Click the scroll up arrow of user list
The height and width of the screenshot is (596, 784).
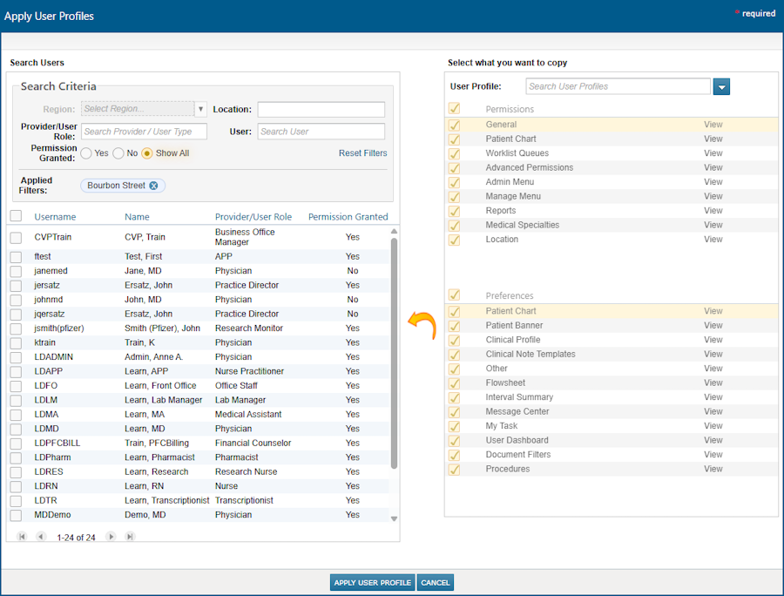point(394,231)
